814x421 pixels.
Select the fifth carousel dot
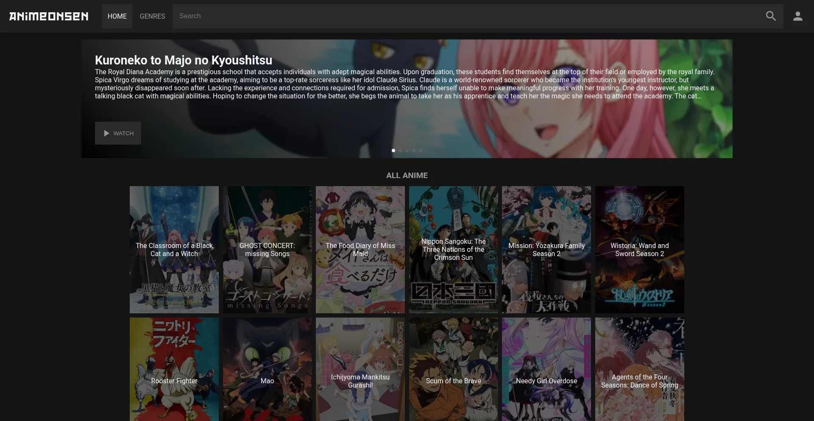[421, 151]
